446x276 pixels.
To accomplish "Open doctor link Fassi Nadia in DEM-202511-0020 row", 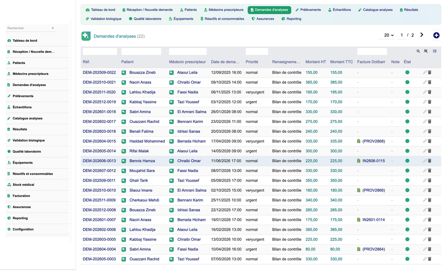I will point(188,92).
